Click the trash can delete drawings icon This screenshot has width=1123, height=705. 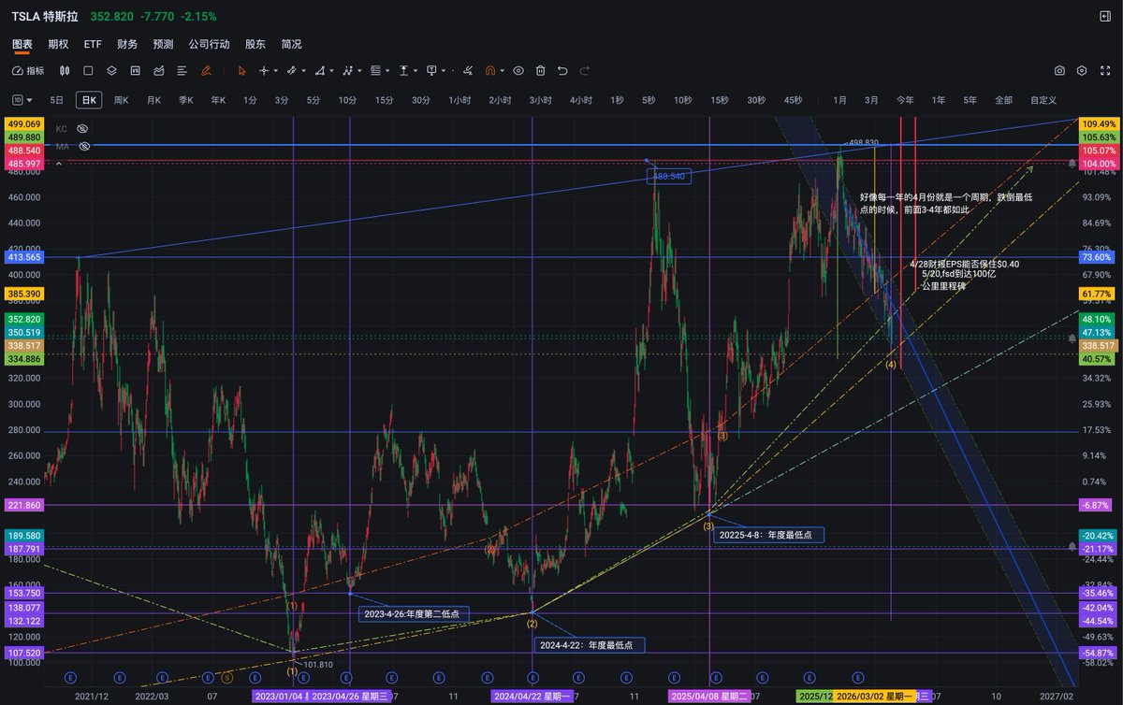click(x=540, y=70)
